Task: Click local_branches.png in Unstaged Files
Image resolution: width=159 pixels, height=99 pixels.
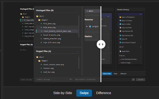Action: (52, 35)
